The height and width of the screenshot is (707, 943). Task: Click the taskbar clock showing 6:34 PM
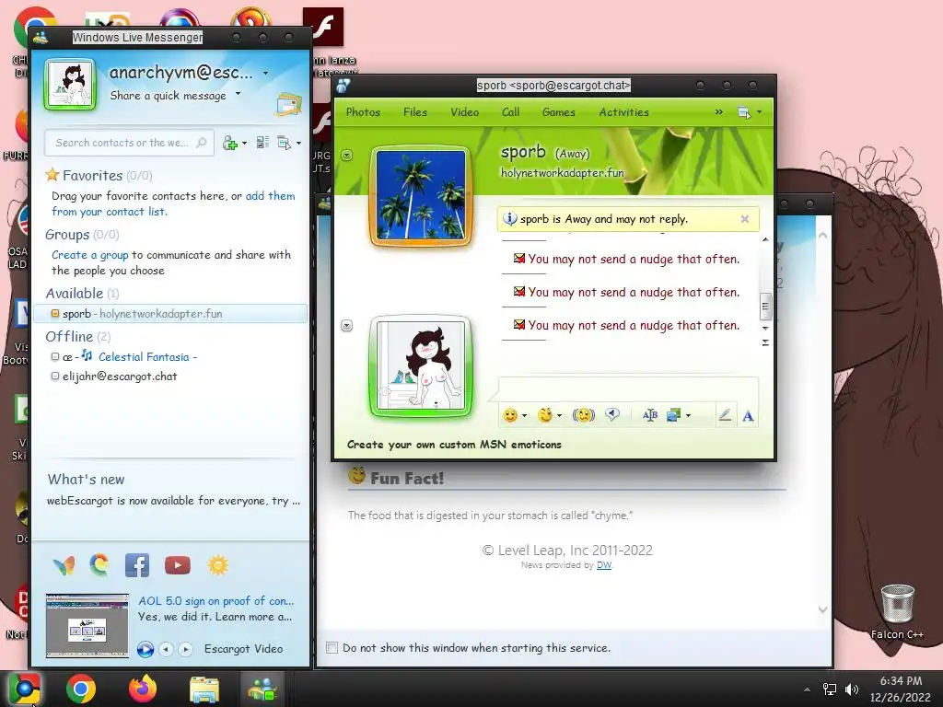901,689
